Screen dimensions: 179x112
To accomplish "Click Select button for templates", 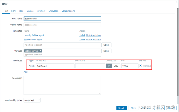I will pyautogui.click(x=106, y=45).
